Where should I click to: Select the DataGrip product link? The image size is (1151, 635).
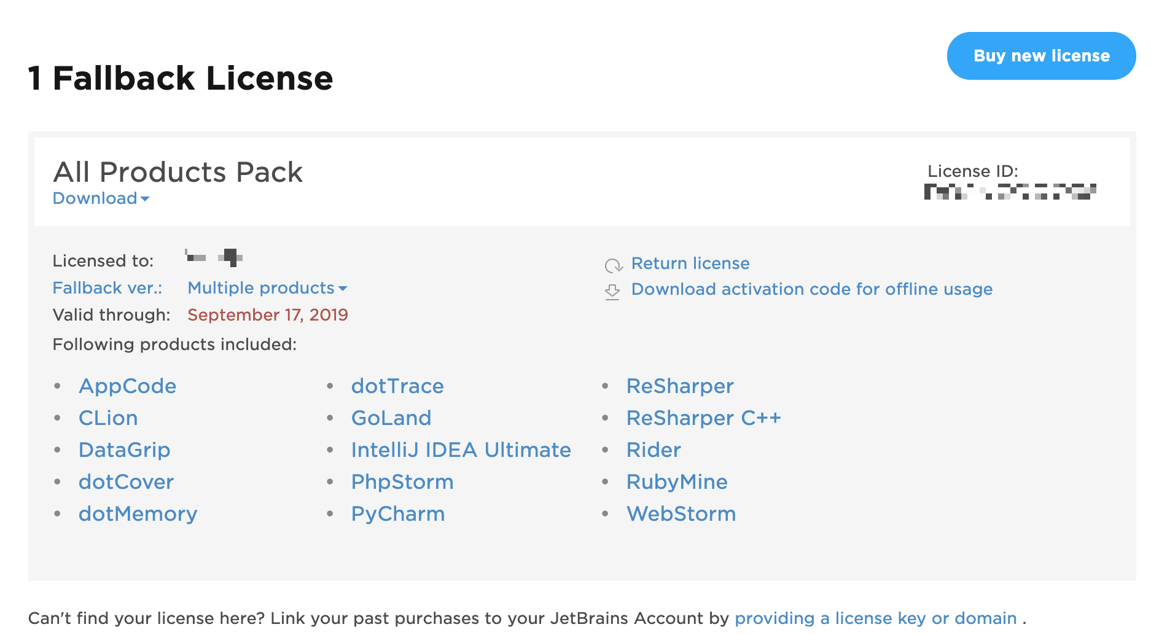click(x=125, y=450)
